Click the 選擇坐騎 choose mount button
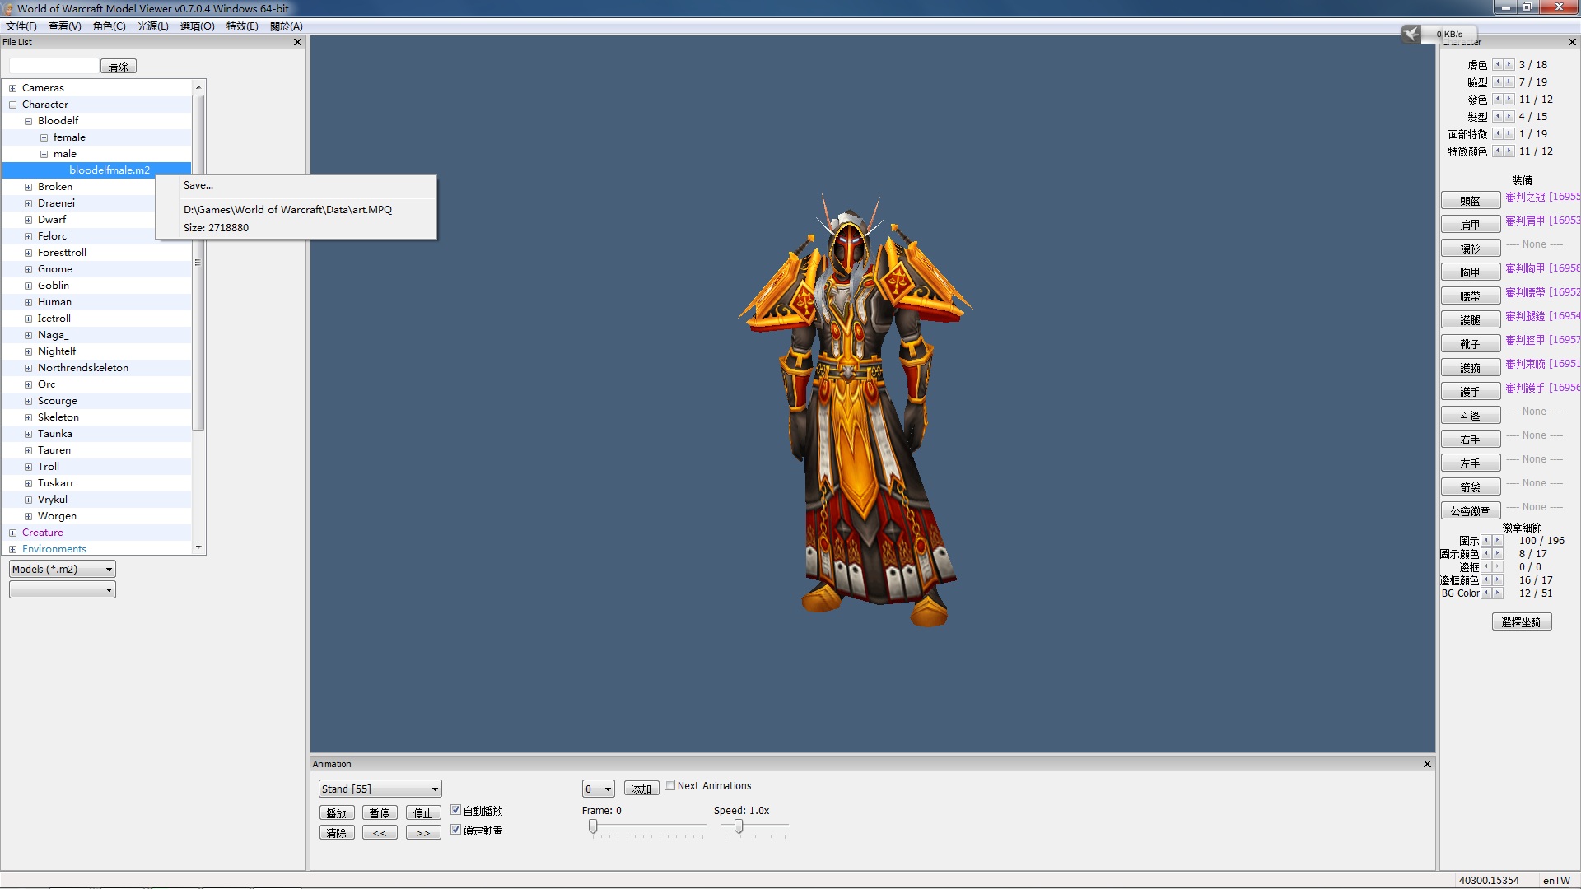The width and height of the screenshot is (1581, 889). pos(1522,621)
